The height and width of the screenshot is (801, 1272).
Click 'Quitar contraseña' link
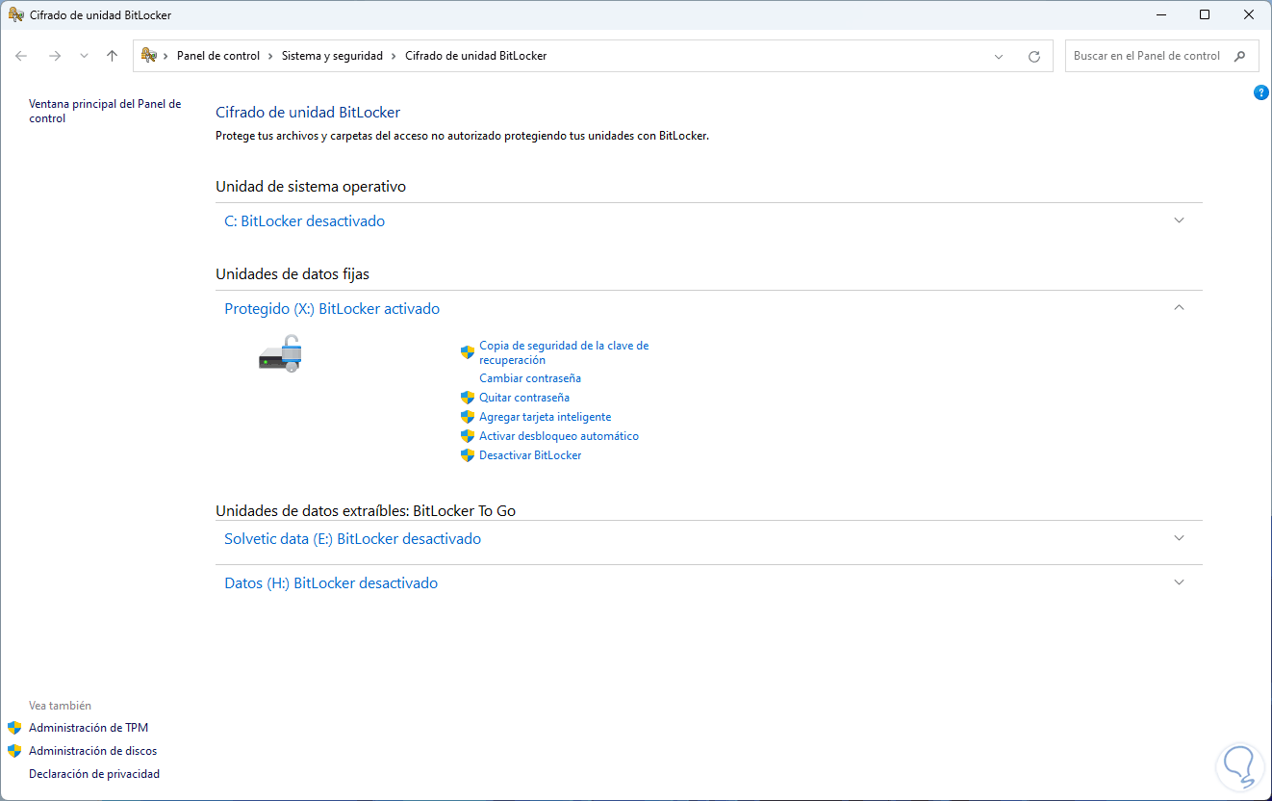(x=524, y=398)
